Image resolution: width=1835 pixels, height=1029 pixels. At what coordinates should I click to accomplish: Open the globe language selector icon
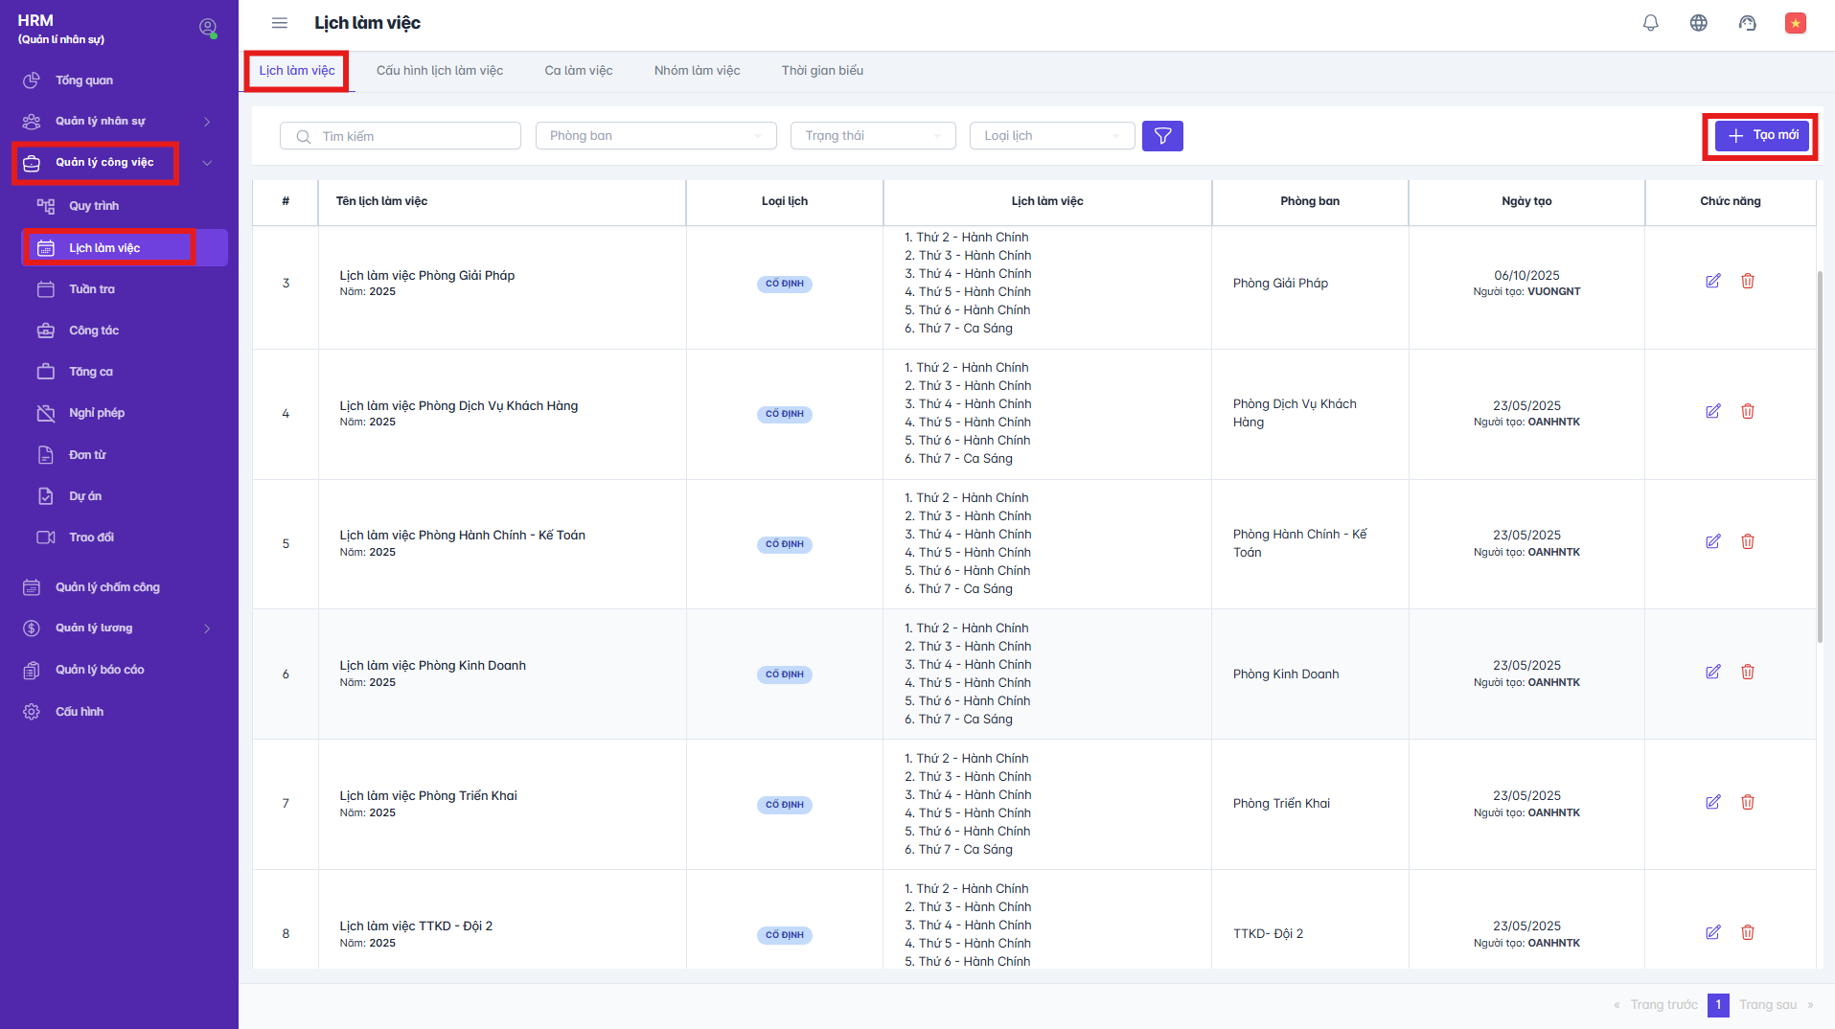coord(1698,23)
